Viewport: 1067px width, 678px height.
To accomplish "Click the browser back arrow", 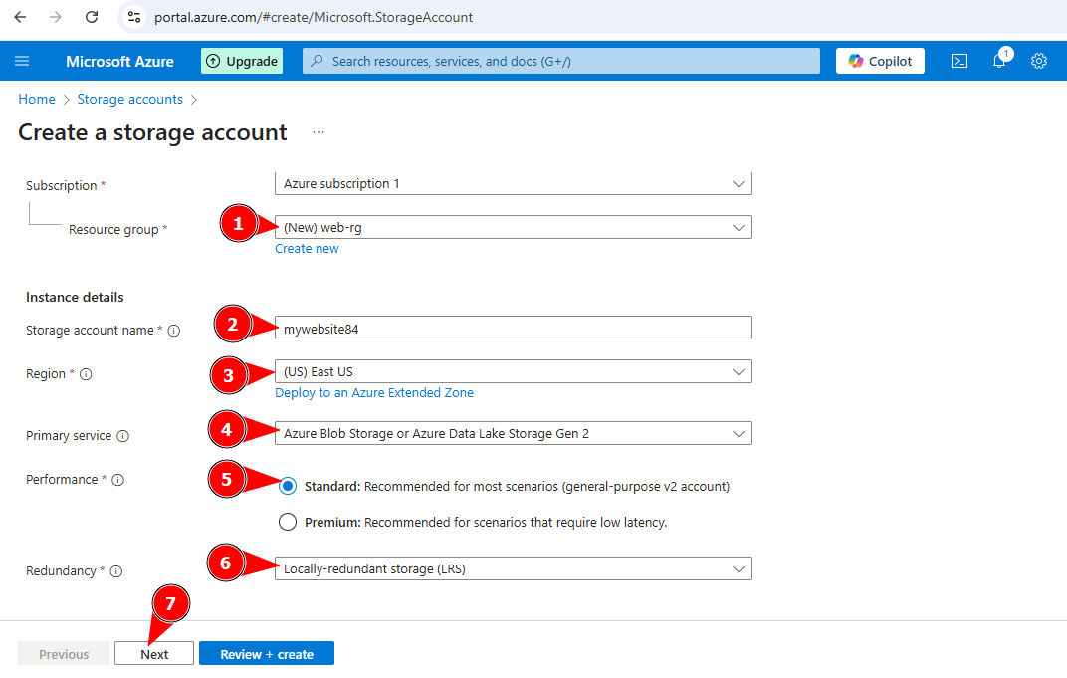I will click(x=21, y=17).
